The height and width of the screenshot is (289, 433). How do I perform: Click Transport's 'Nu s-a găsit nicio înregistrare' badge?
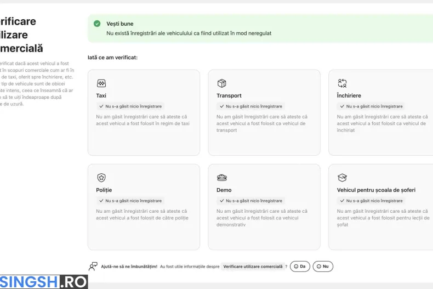(250, 106)
